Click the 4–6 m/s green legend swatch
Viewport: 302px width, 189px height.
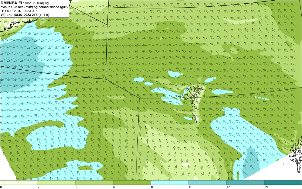point(94,183)
